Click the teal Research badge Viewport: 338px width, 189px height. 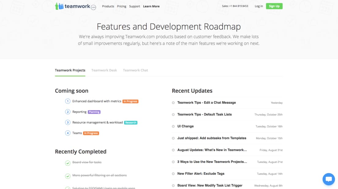(x=131, y=123)
